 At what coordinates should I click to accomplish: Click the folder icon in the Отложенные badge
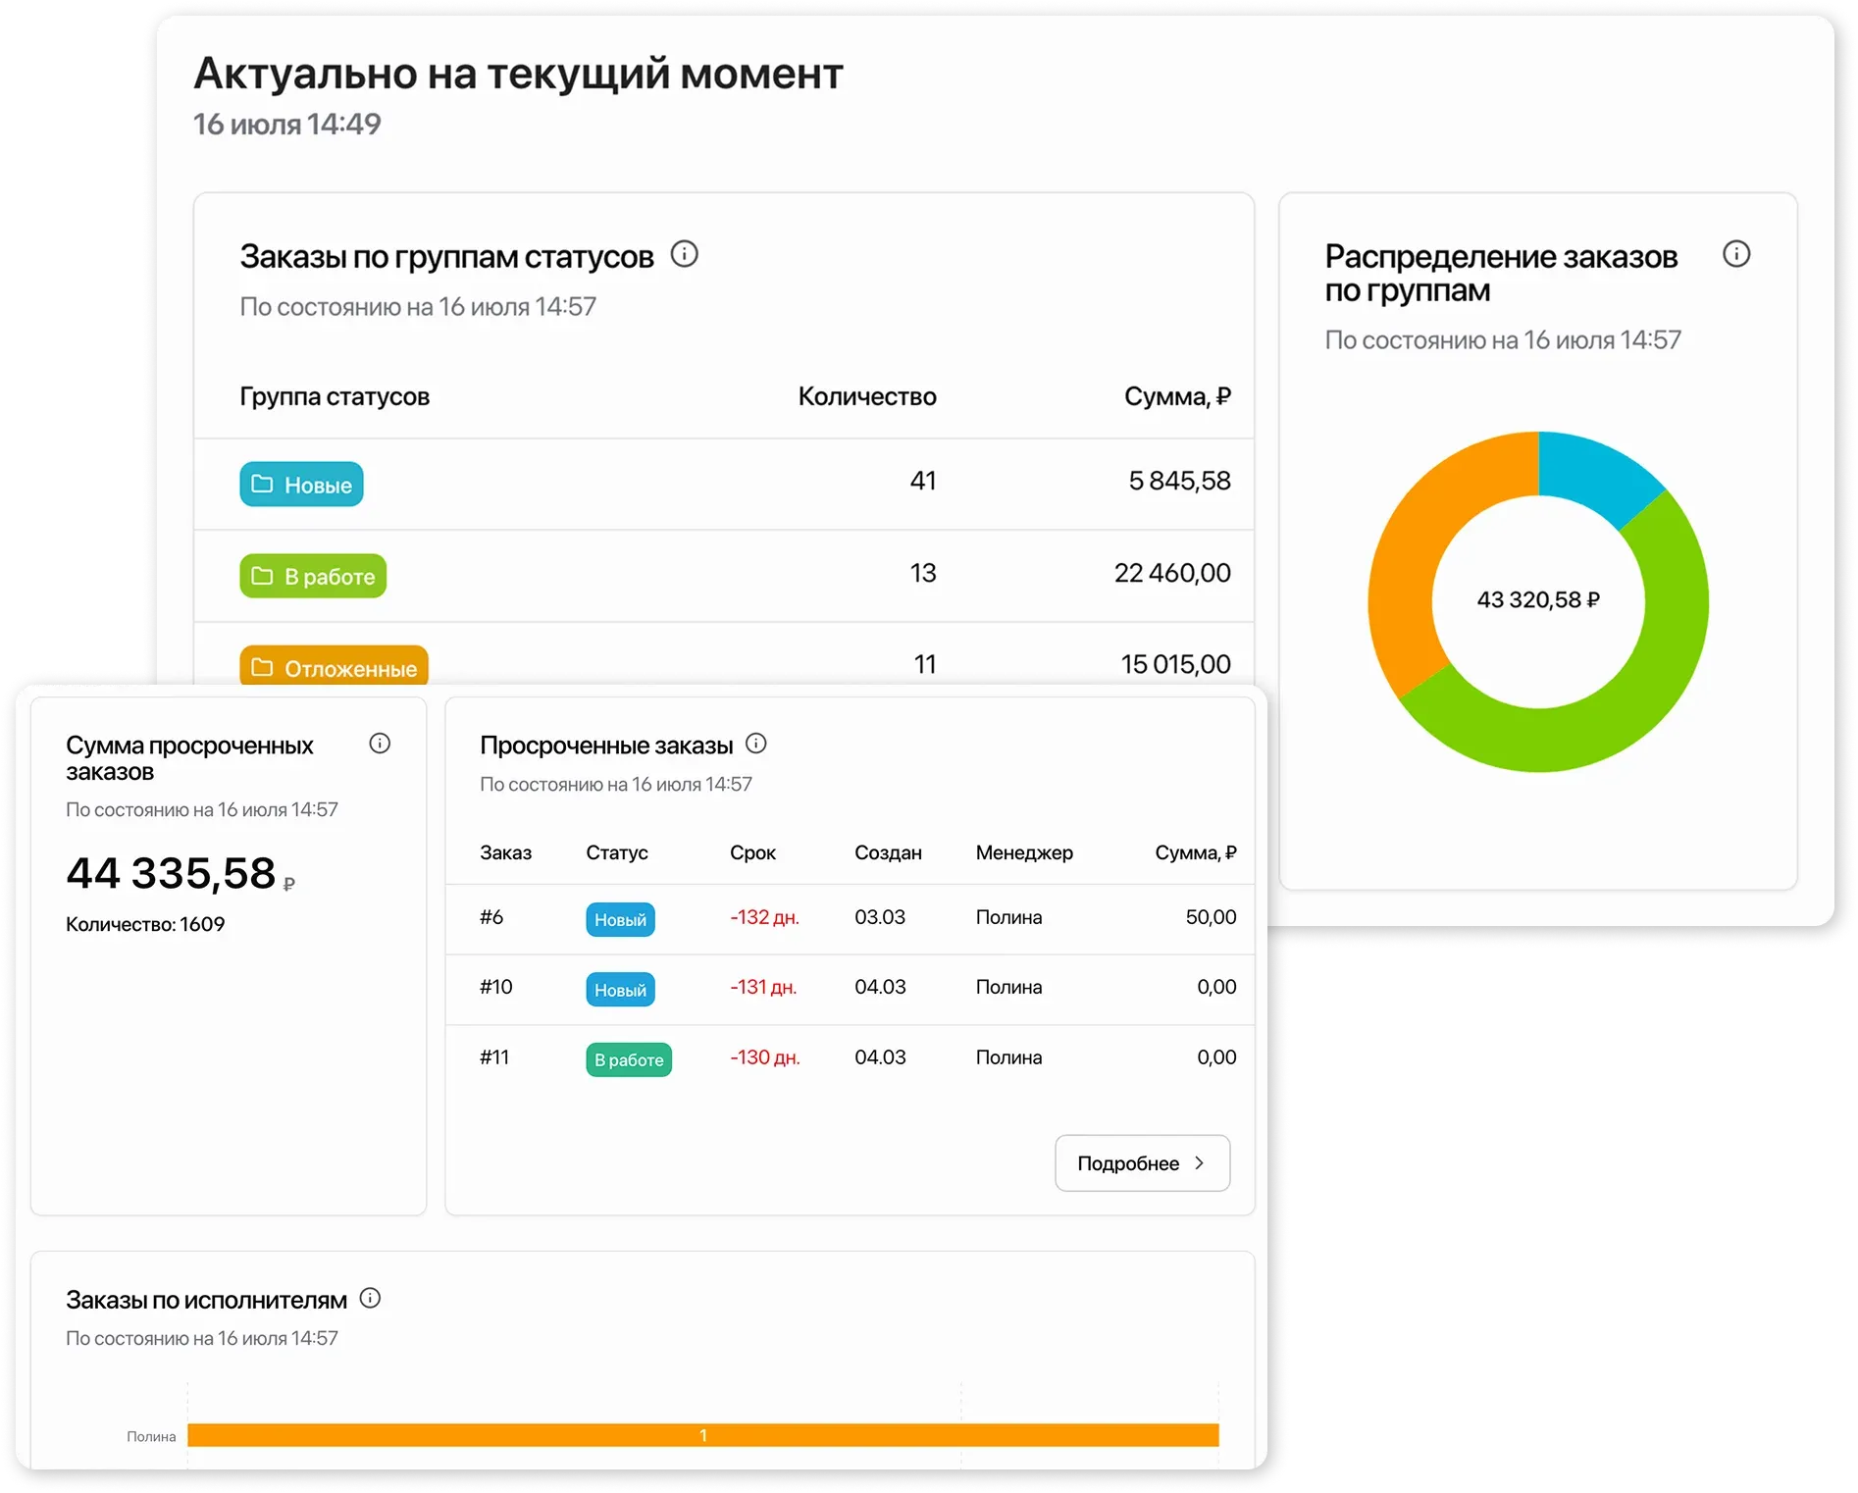coord(261,668)
